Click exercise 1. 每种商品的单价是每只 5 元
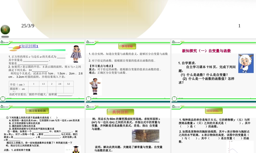Screen dimensions: 256x153 (215, 123)
